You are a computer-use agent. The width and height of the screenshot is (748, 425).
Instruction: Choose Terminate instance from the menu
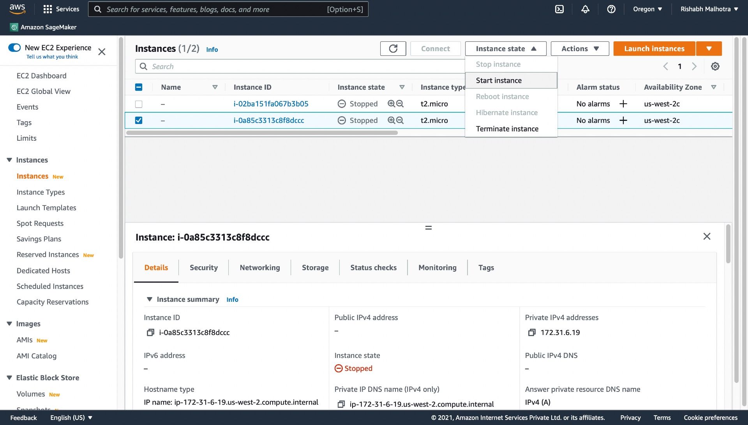click(x=511, y=129)
